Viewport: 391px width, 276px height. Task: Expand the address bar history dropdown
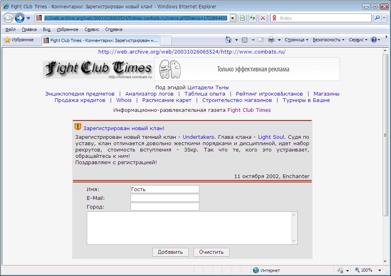[233, 18]
